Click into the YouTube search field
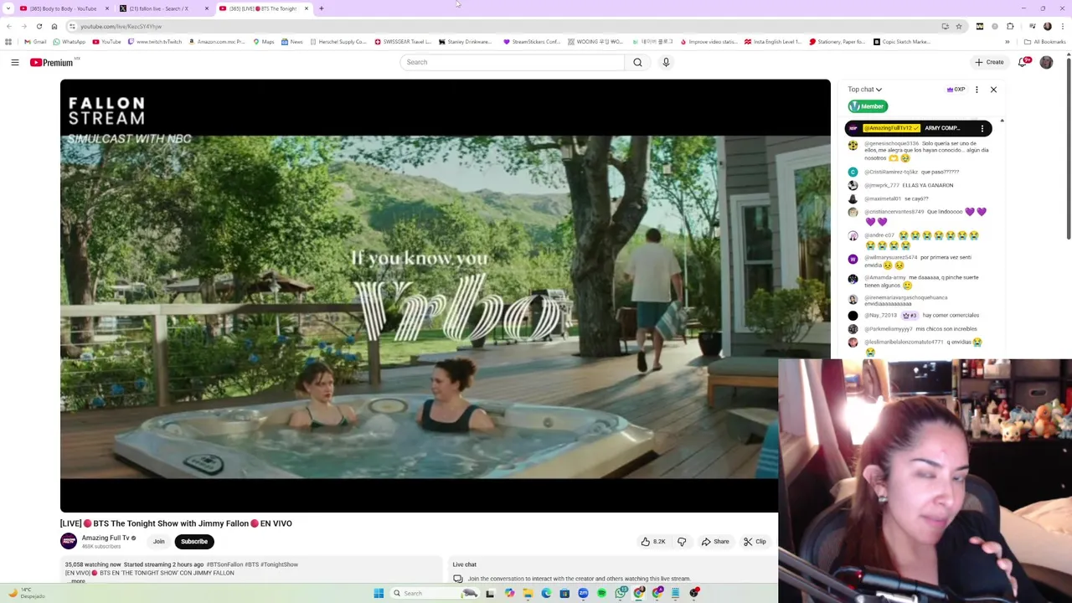Screen dimensions: 1072x603 (x=513, y=62)
